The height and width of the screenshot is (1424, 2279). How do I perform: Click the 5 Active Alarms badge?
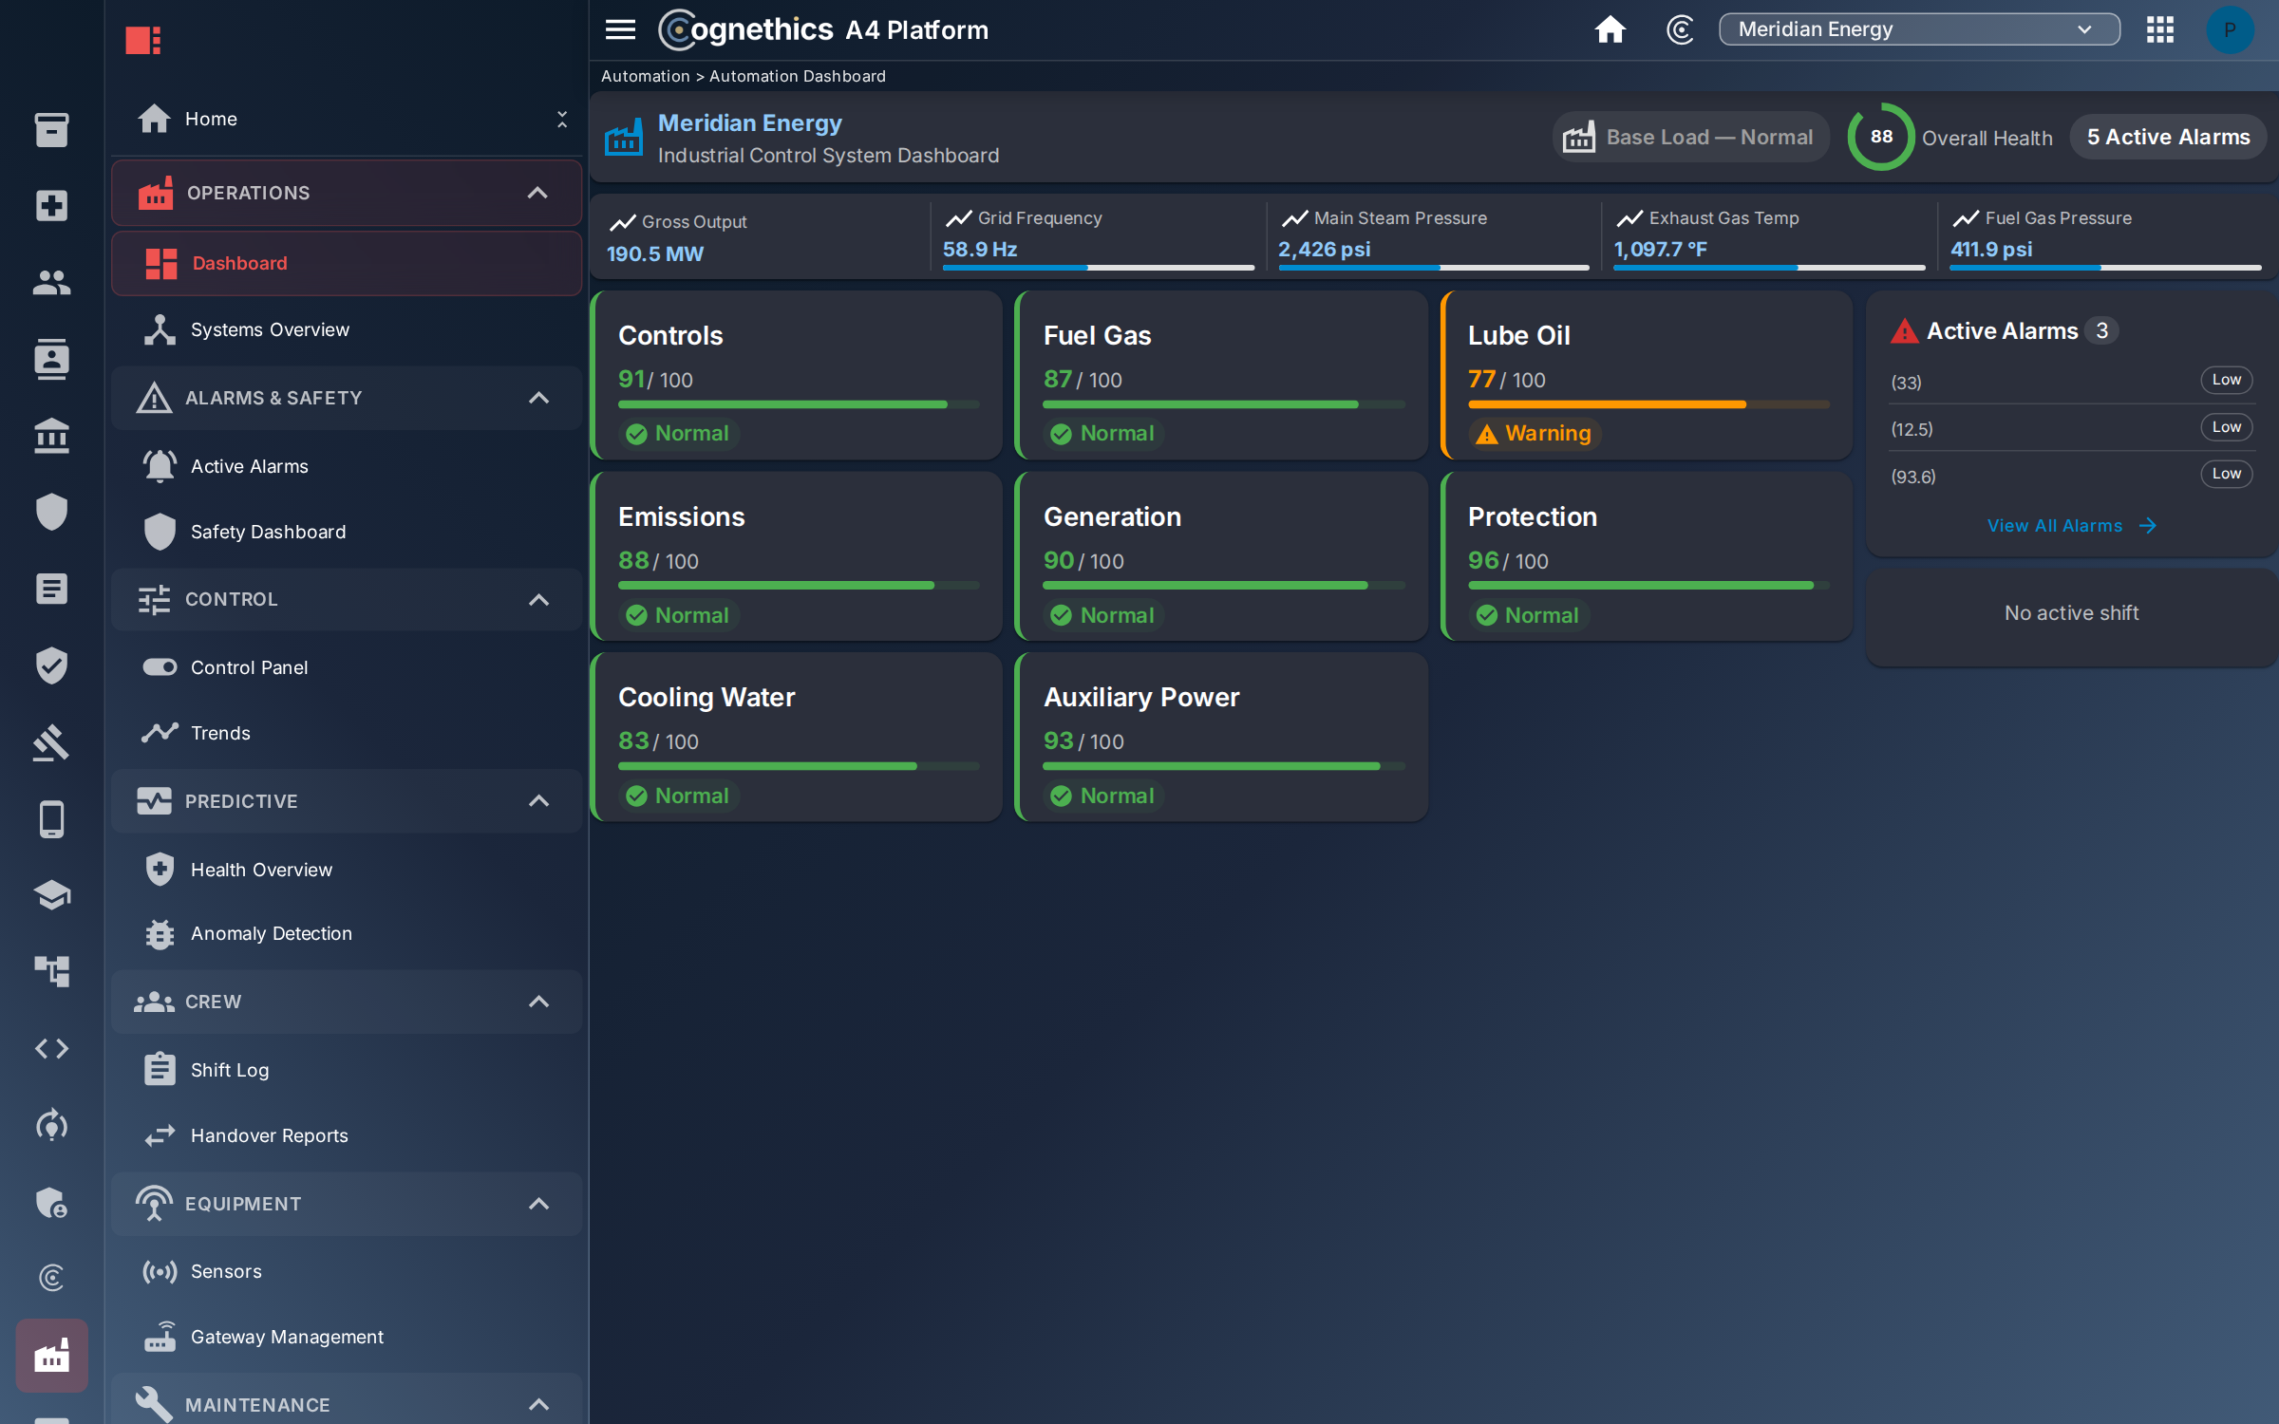pyautogui.click(x=2168, y=137)
